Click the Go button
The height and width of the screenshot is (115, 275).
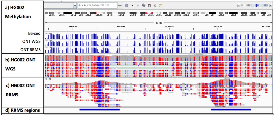pyautogui.click(x=120, y=6)
